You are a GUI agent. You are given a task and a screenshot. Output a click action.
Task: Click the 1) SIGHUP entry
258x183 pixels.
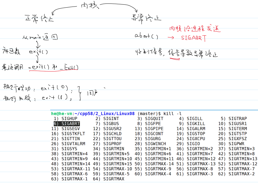pyautogui.click(x=66, y=119)
